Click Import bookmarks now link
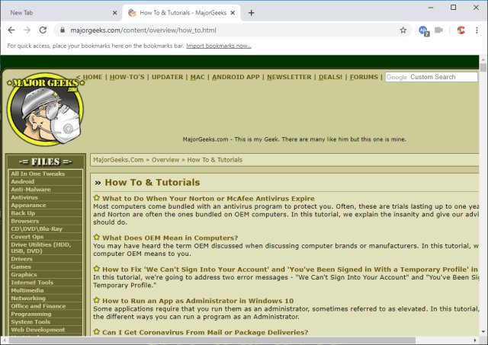Screen dimensions: 488x345 (219, 46)
